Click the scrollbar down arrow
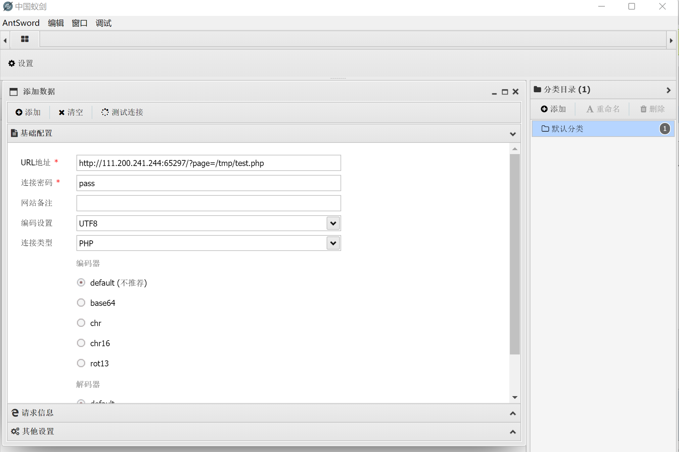 [515, 397]
